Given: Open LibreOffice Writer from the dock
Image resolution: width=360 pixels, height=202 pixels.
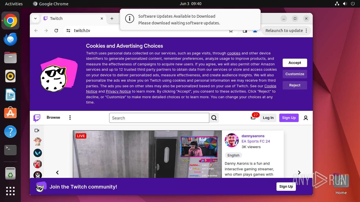Looking at the screenshot, I should (10, 95).
